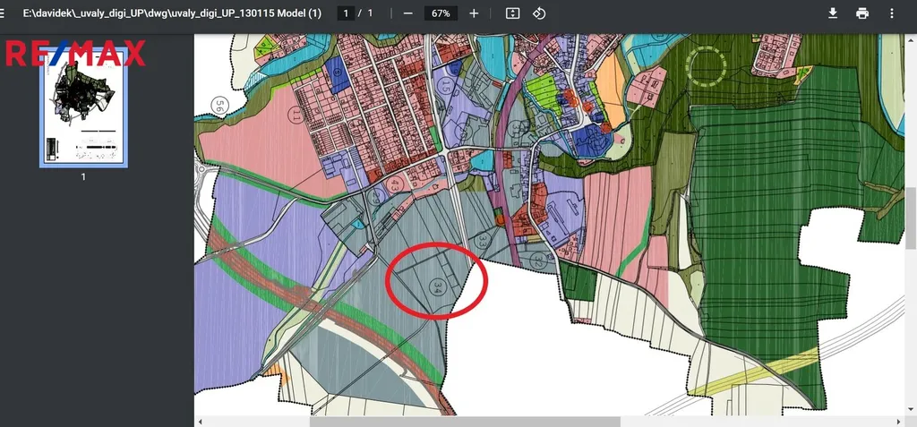Screen dimensions: 917x427
Task: Zoom out using the minus button
Action: [x=408, y=13]
